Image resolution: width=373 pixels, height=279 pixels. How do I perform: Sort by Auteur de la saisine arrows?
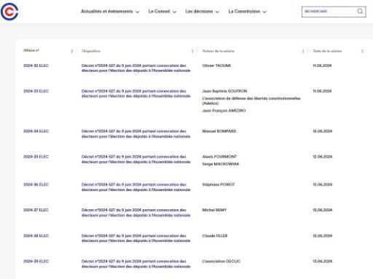coord(303,51)
